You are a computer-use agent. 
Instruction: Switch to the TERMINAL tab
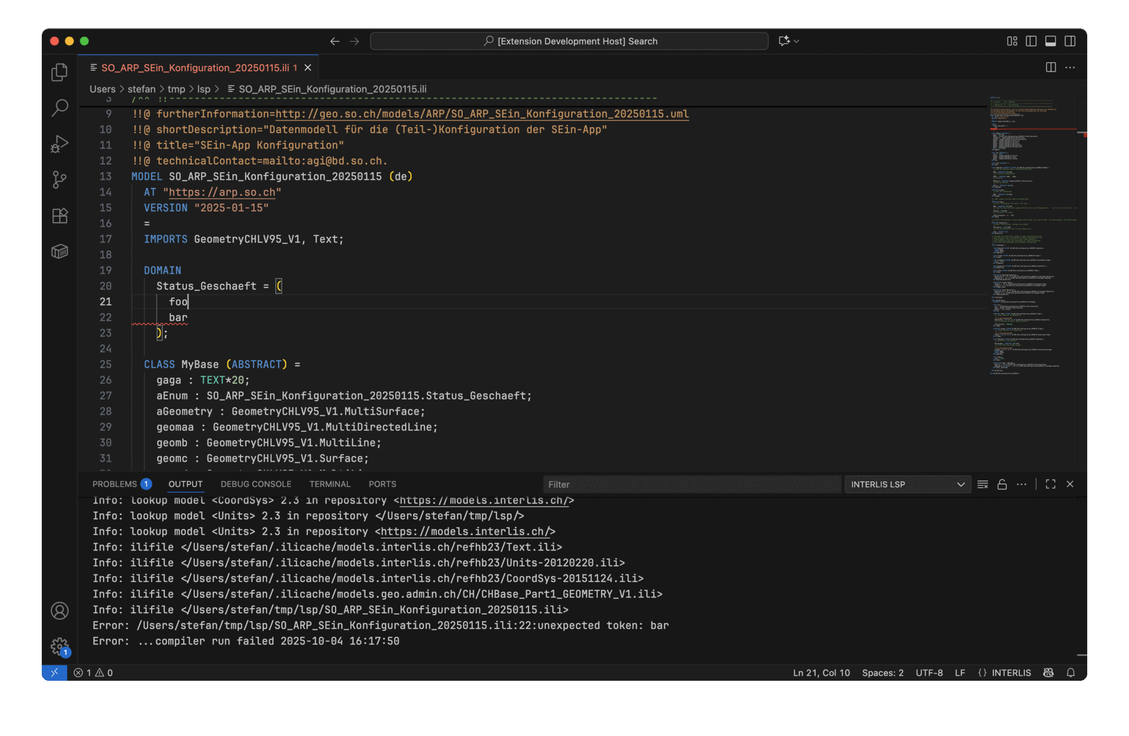(330, 484)
